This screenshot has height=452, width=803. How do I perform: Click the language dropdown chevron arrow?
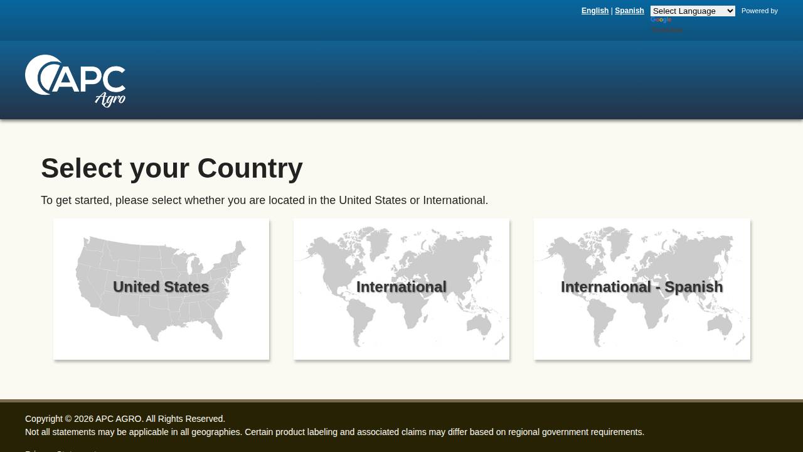730,11
